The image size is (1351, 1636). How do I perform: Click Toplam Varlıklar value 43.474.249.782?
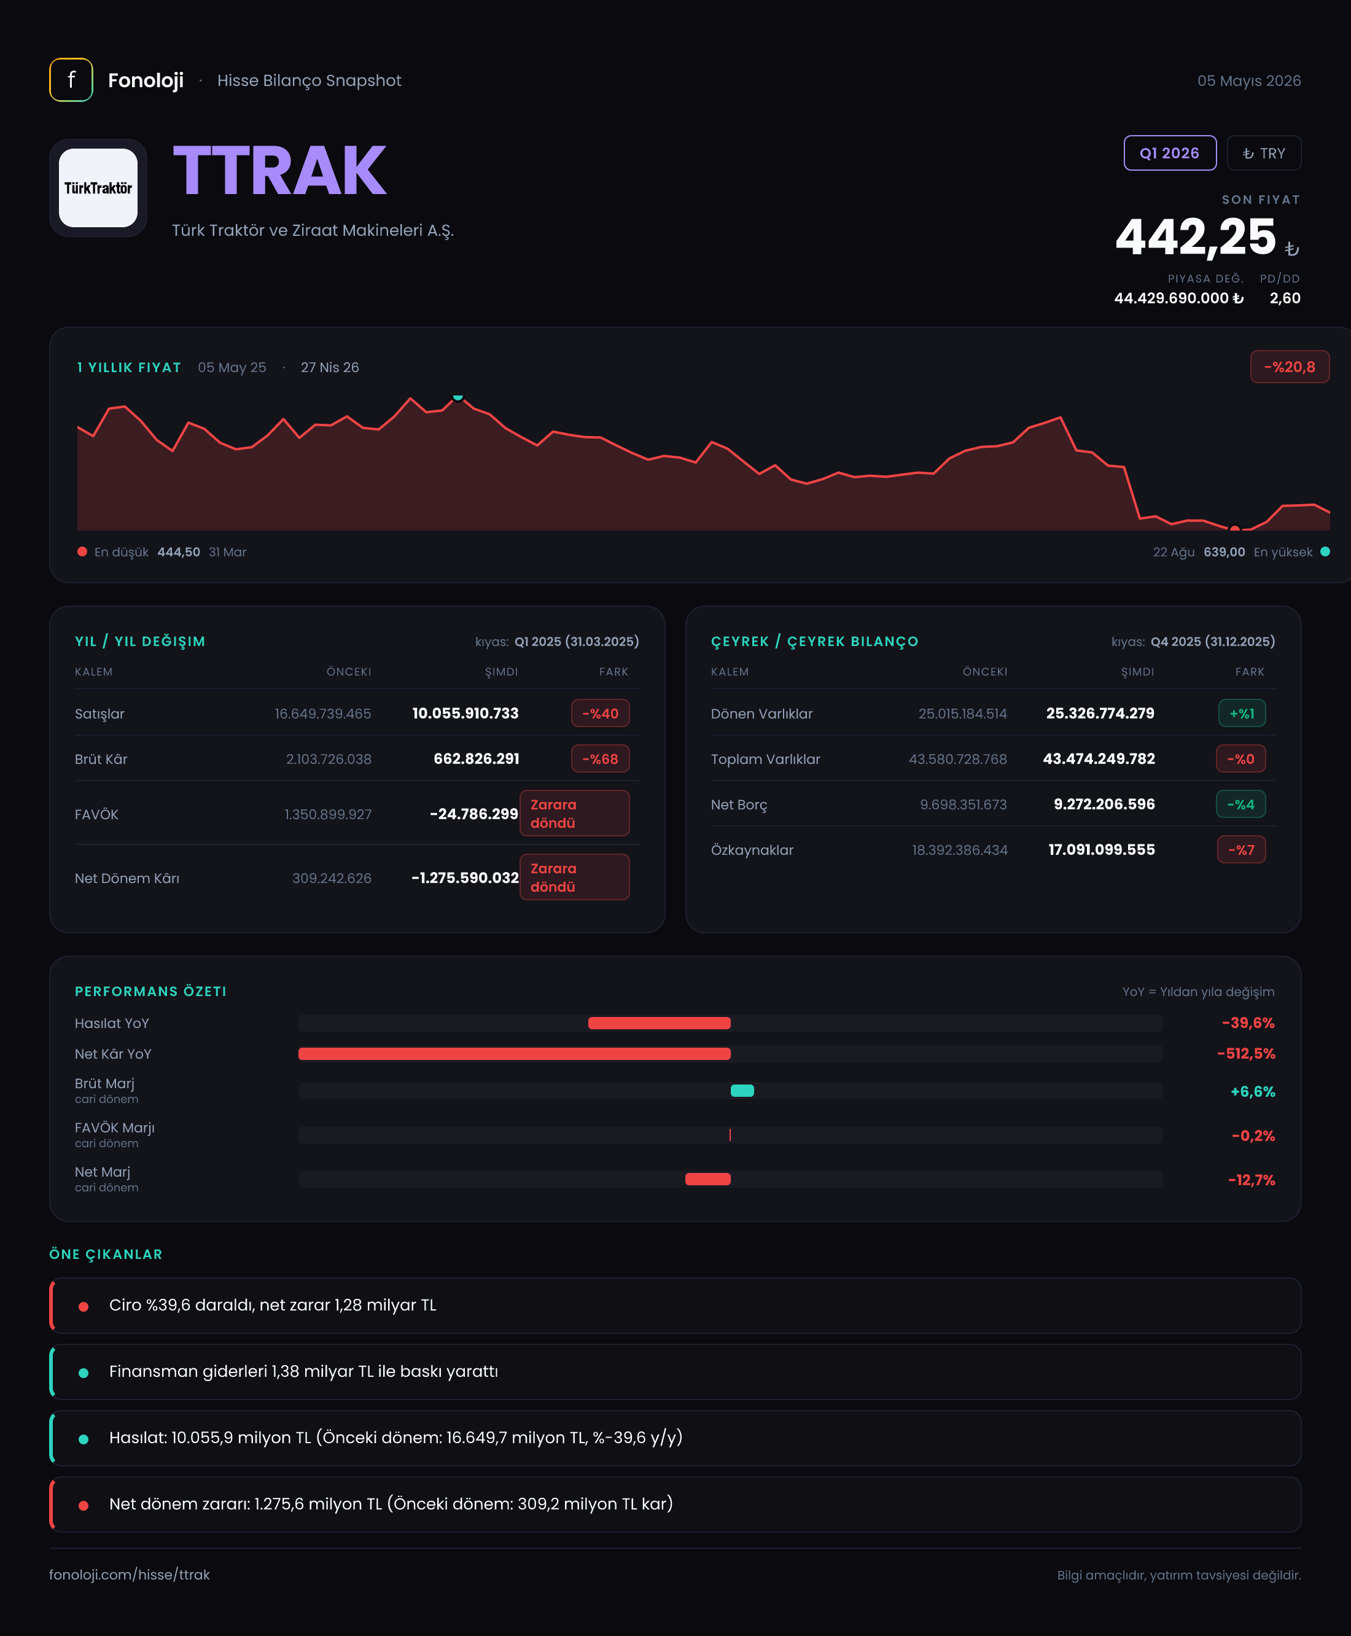tap(1099, 759)
